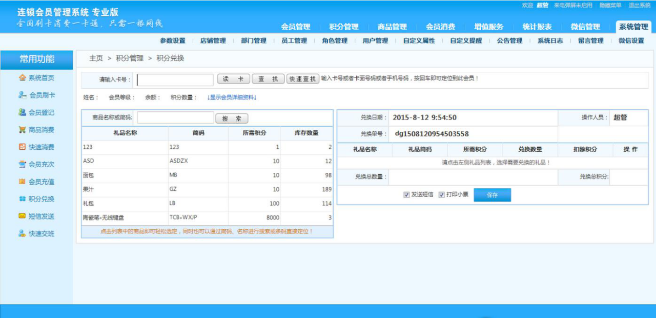Select the 果汁 gift row

tap(207, 189)
